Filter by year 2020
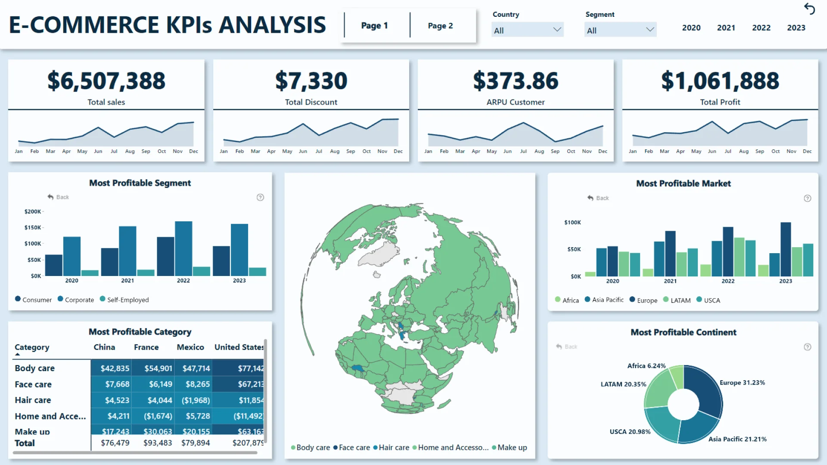The image size is (827, 465). click(691, 28)
